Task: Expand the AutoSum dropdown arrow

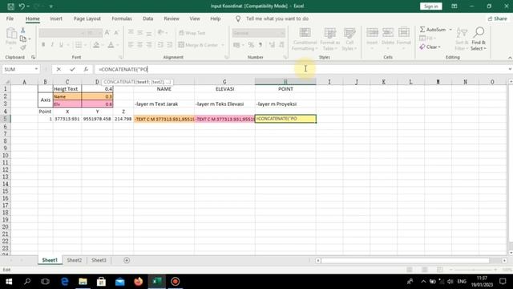Action: point(450,30)
